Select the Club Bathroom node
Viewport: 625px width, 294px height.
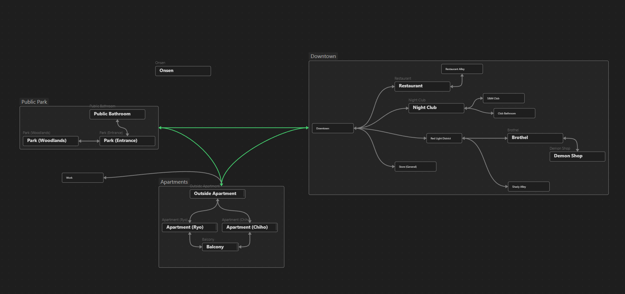[514, 113]
